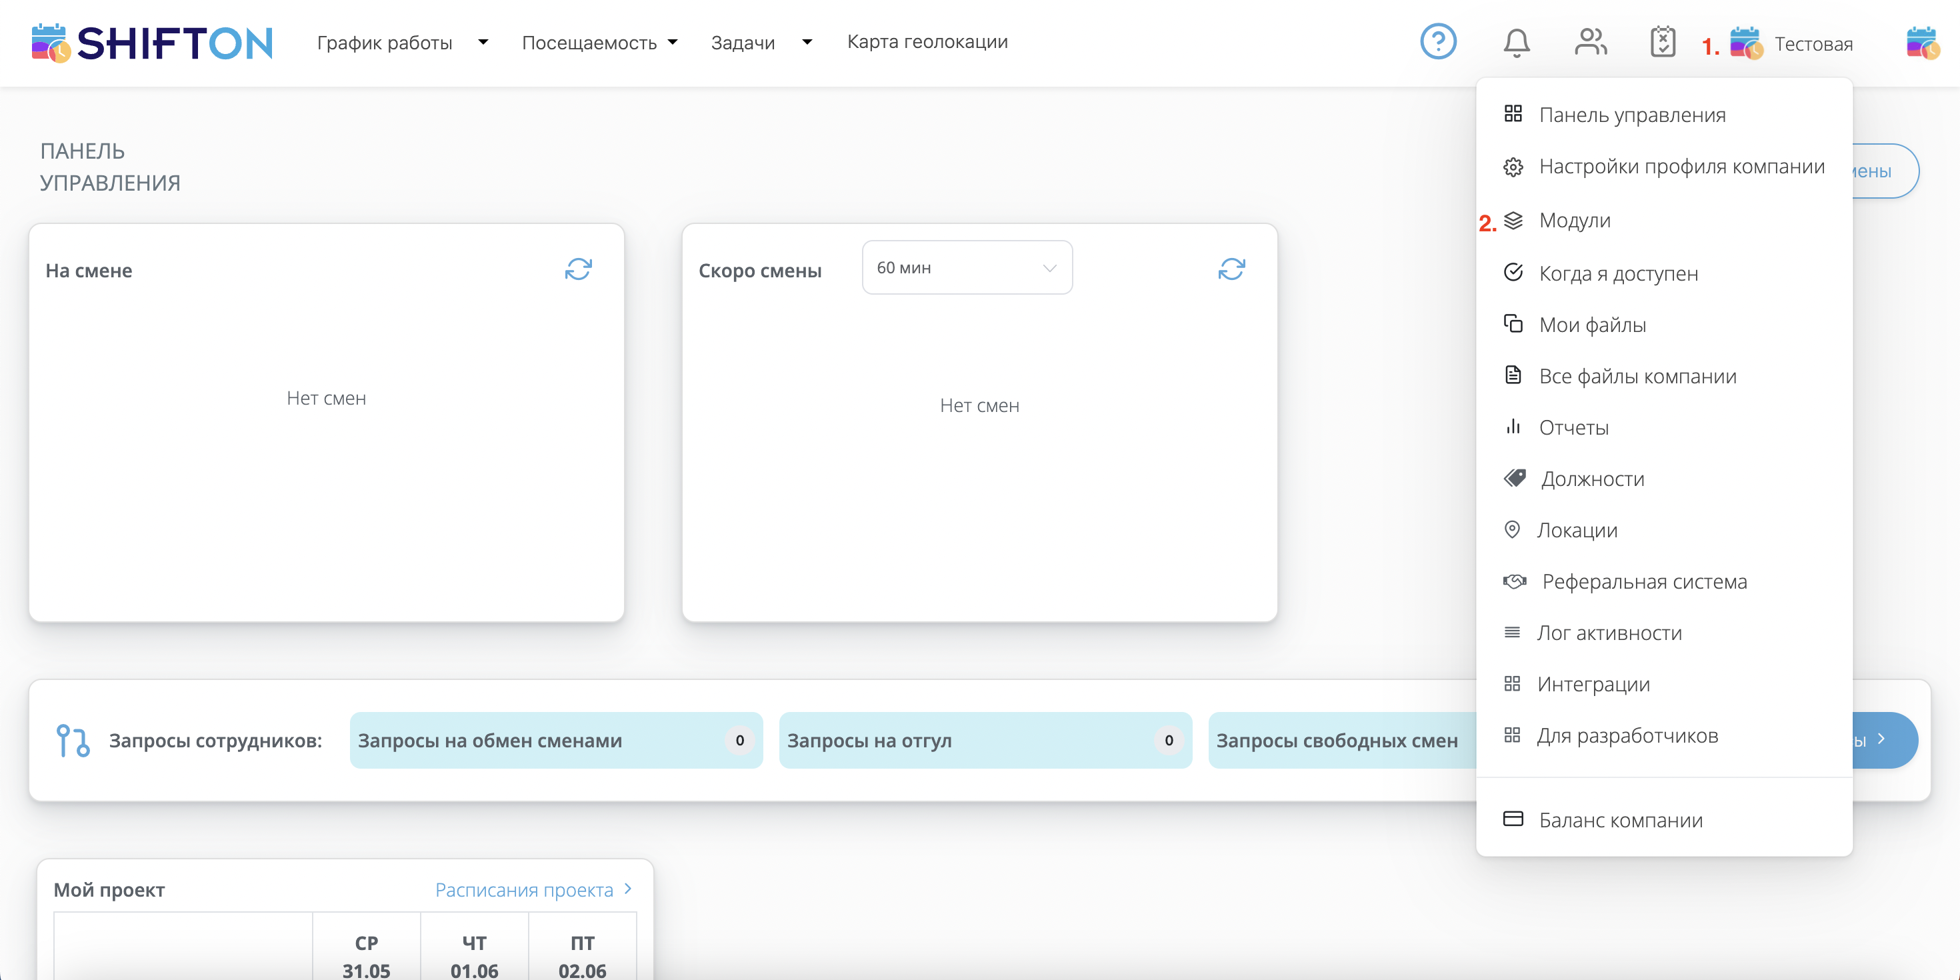Expand the Посещаемость dropdown arrow

click(x=673, y=42)
